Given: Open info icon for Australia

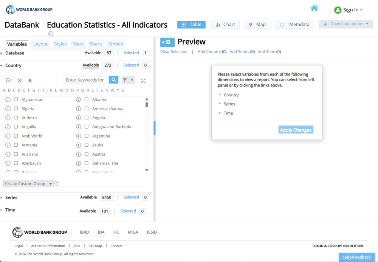Looking at the screenshot, I should [x=8, y=154].
